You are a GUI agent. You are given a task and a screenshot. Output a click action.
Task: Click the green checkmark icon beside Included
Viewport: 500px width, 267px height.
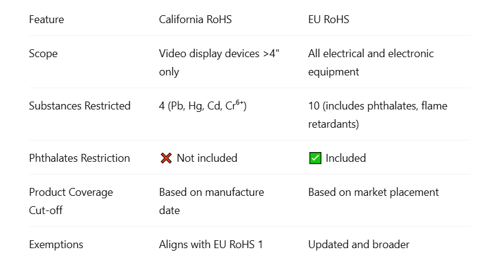[315, 158]
